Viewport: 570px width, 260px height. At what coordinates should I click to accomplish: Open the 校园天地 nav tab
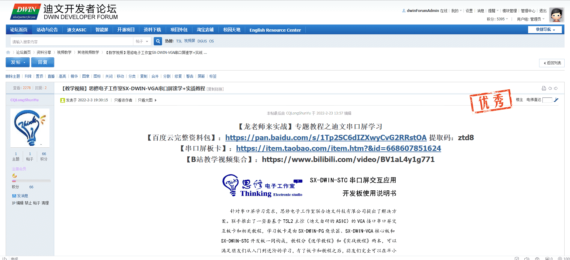point(232,30)
